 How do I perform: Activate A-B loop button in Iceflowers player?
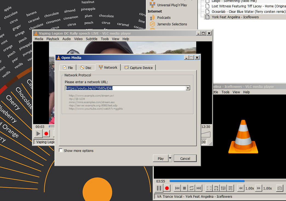(216, 188)
